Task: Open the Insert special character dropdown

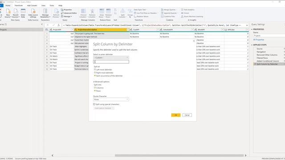Action: pos(104,108)
